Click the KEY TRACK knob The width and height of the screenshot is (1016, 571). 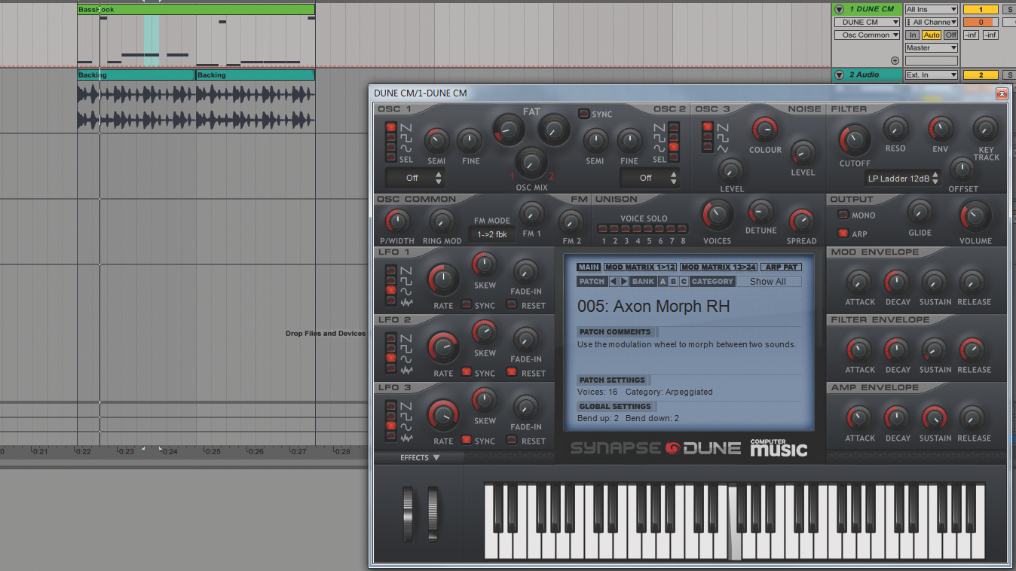985,129
